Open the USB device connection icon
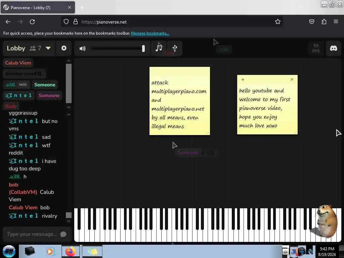The width and height of the screenshot is (344, 258). click(x=175, y=48)
